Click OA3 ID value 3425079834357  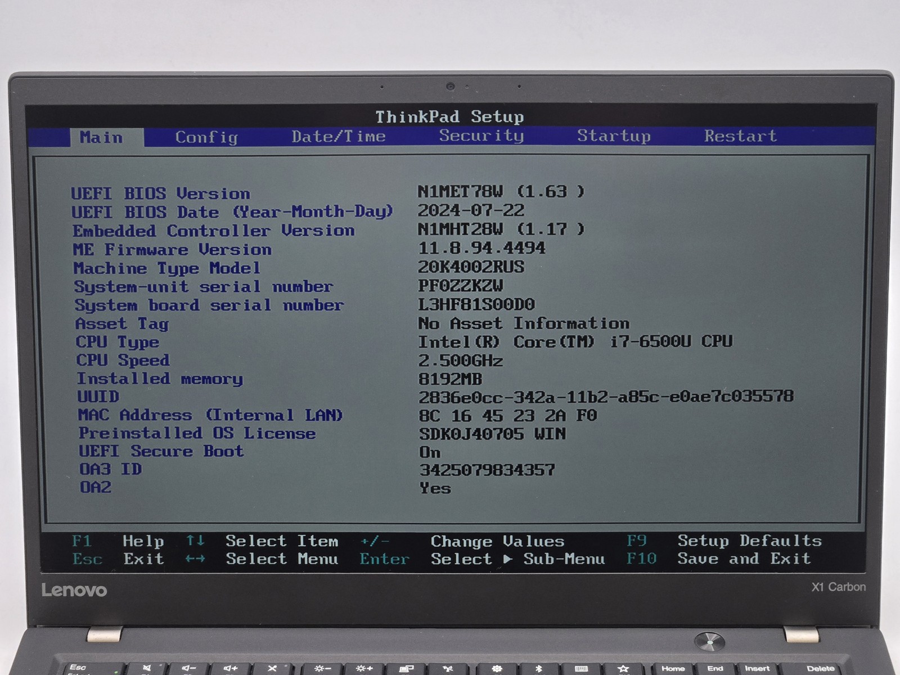pos(487,470)
